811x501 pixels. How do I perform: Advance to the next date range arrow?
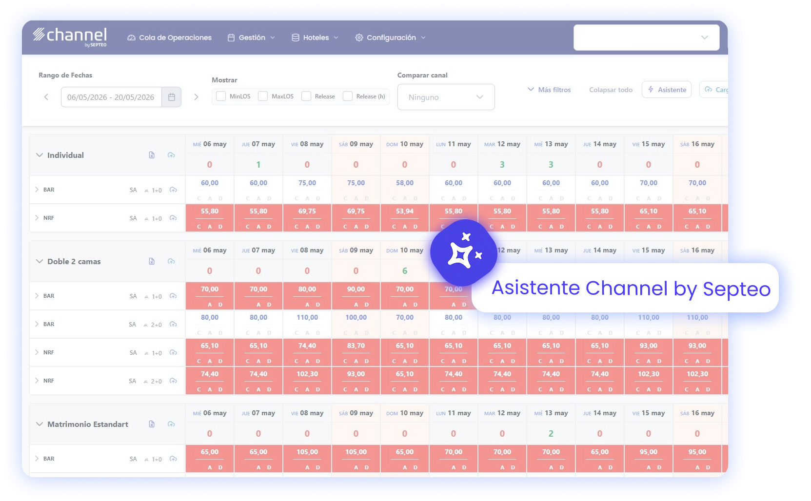coord(196,97)
